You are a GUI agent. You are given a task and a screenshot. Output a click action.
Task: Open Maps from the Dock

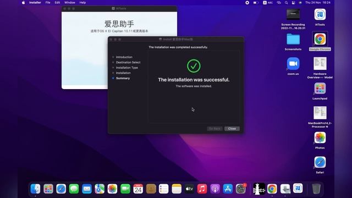100,189
